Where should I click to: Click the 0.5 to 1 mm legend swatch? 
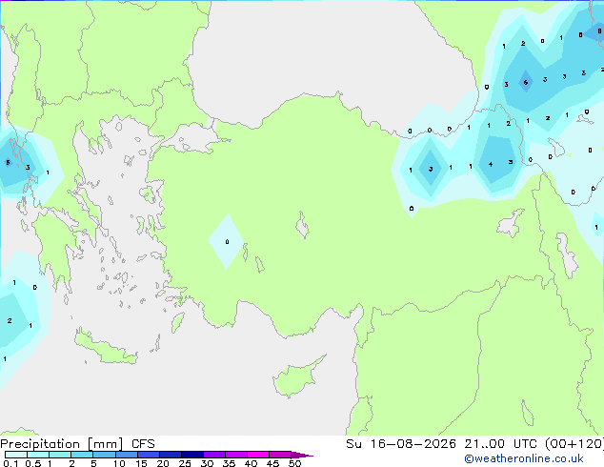[x=38, y=455]
